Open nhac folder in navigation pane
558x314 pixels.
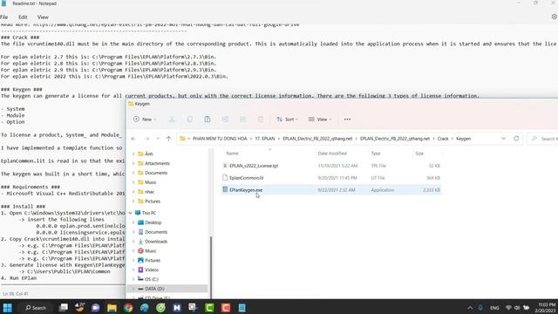pyautogui.click(x=149, y=192)
